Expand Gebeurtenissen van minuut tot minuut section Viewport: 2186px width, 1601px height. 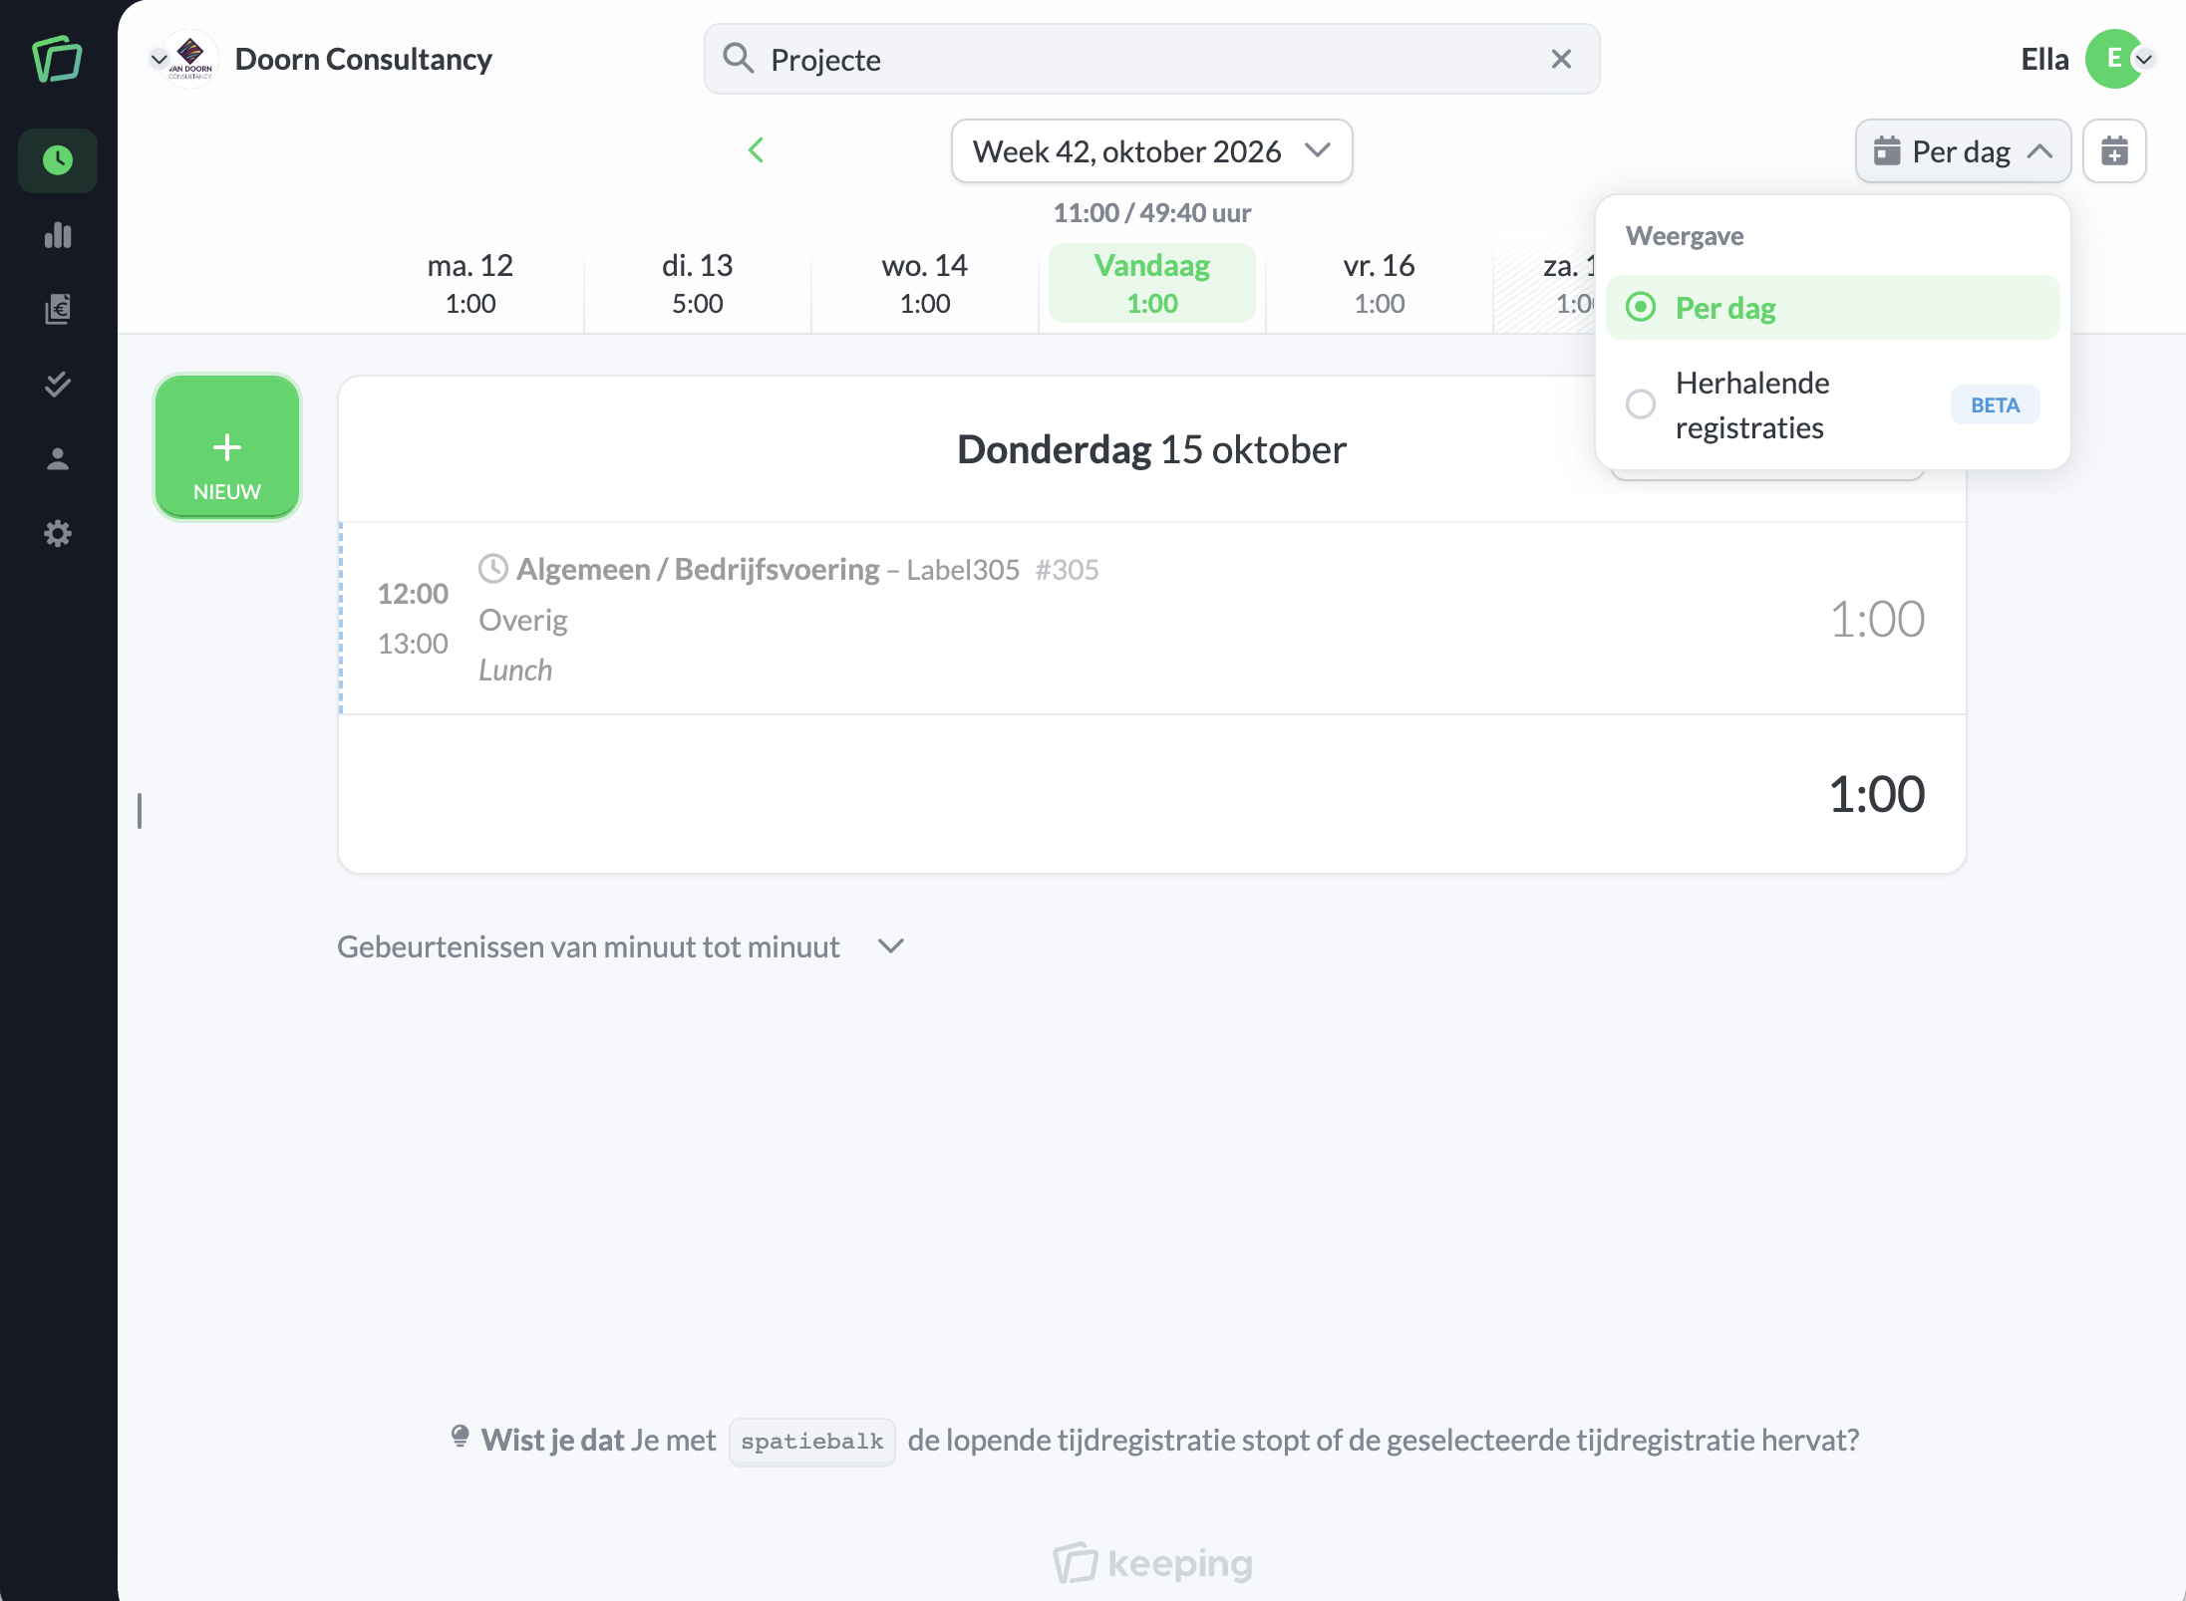pos(621,946)
